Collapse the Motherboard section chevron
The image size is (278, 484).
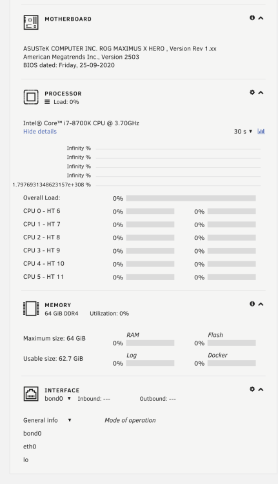click(261, 18)
